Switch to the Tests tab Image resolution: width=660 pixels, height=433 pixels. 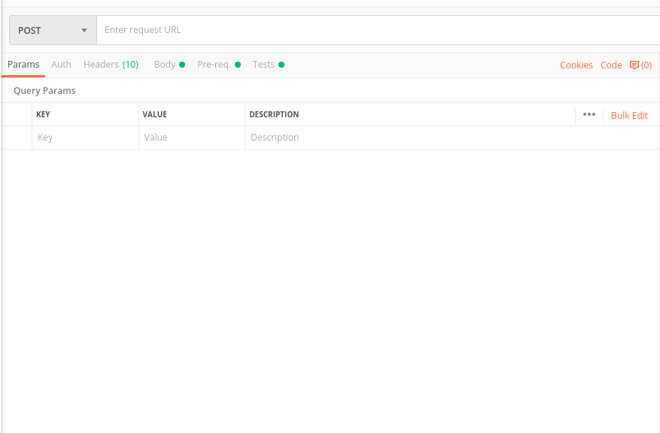click(269, 65)
